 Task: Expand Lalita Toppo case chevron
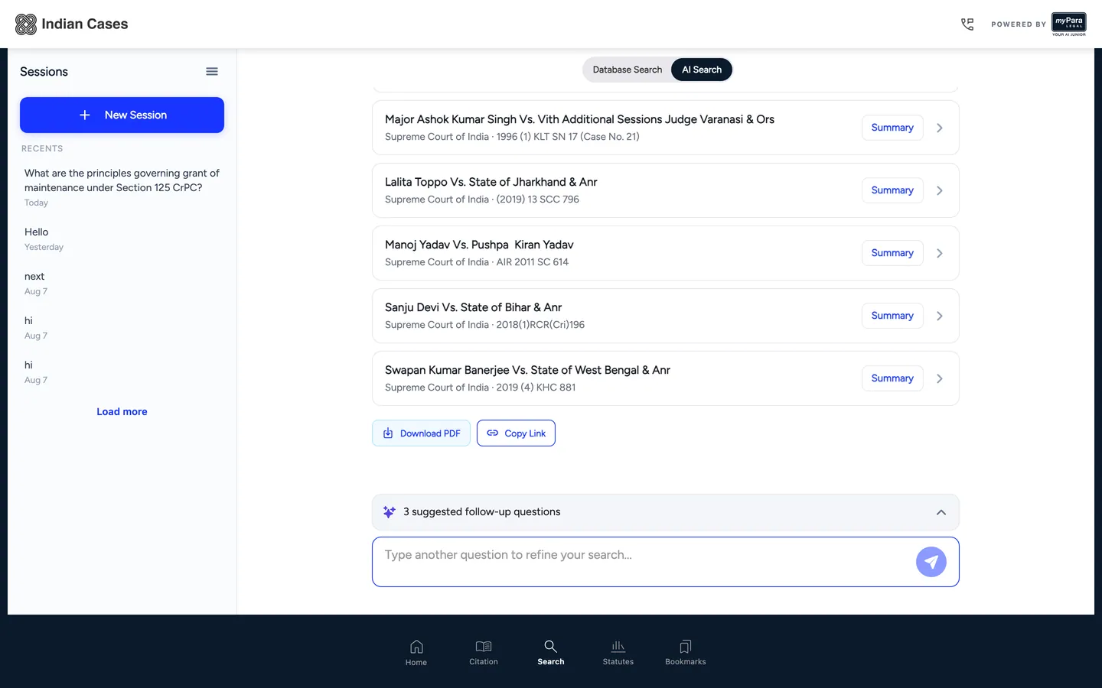[x=940, y=190]
